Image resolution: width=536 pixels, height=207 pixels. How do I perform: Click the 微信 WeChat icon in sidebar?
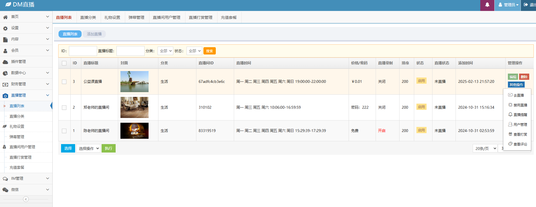[x=5, y=190]
